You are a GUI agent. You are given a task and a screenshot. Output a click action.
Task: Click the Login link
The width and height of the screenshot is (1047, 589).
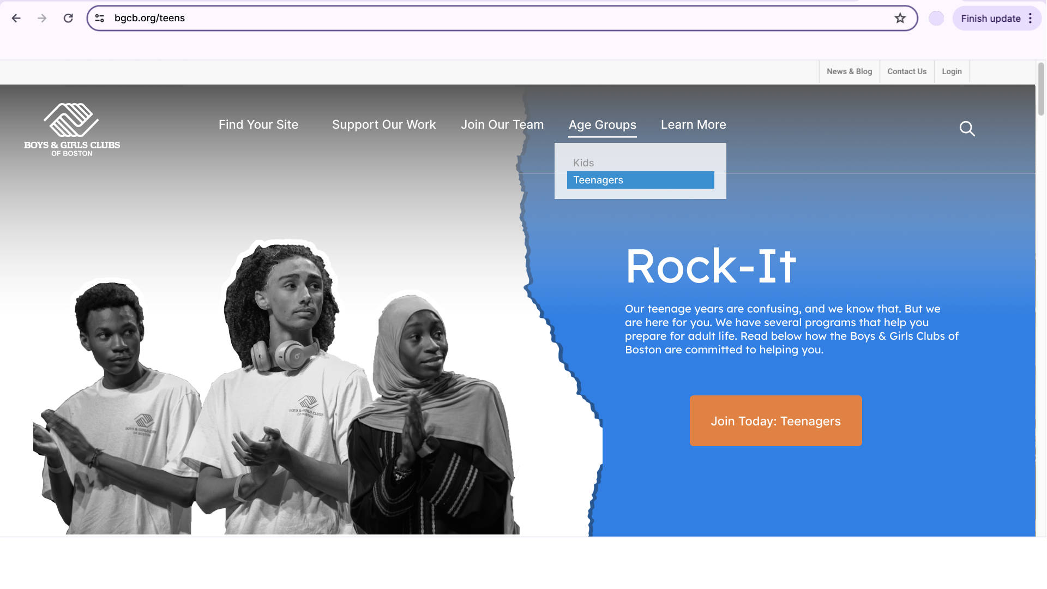coord(952,71)
